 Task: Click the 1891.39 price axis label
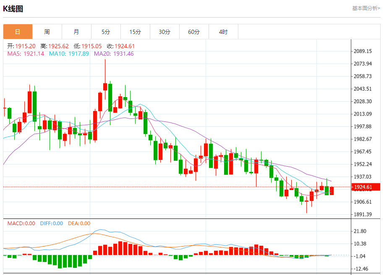pos(363,214)
